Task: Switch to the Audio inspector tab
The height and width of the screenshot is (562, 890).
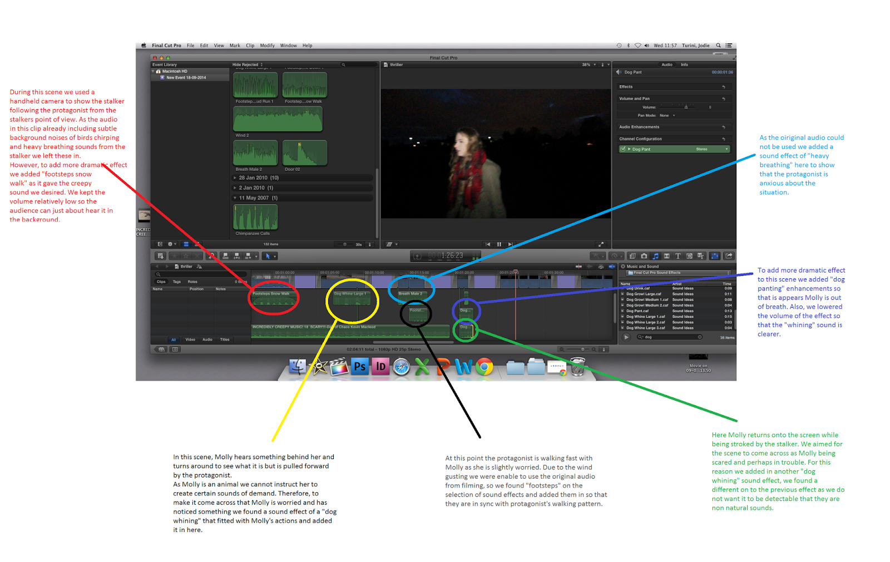Action: [667, 65]
